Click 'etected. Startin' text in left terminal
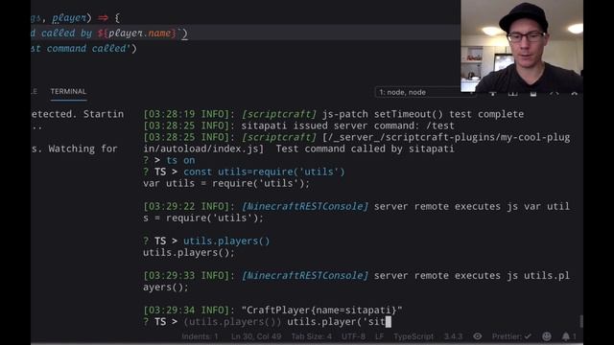 (78, 114)
